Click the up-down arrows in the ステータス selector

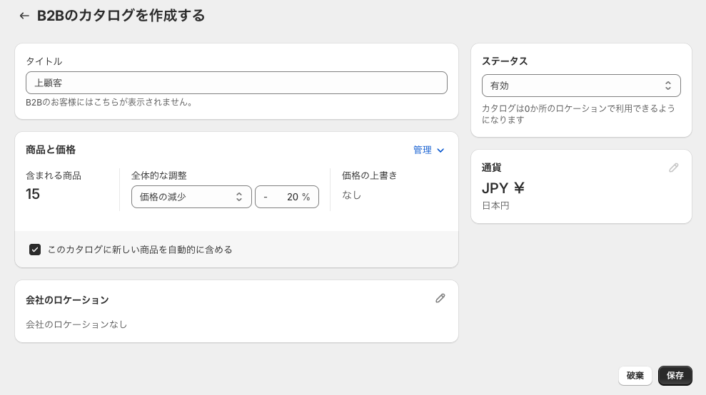(668, 86)
